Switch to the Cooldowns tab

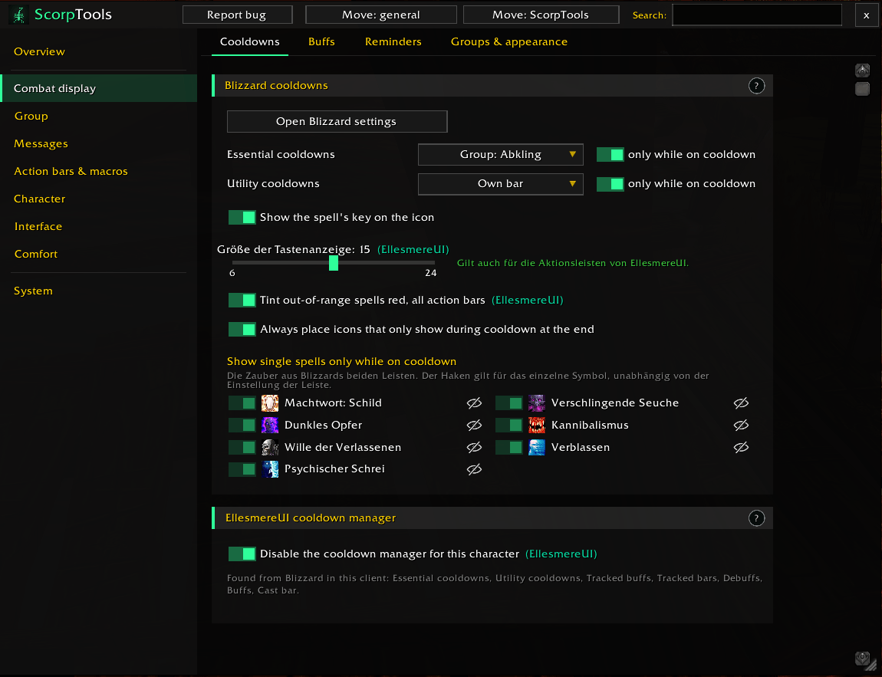(x=250, y=42)
